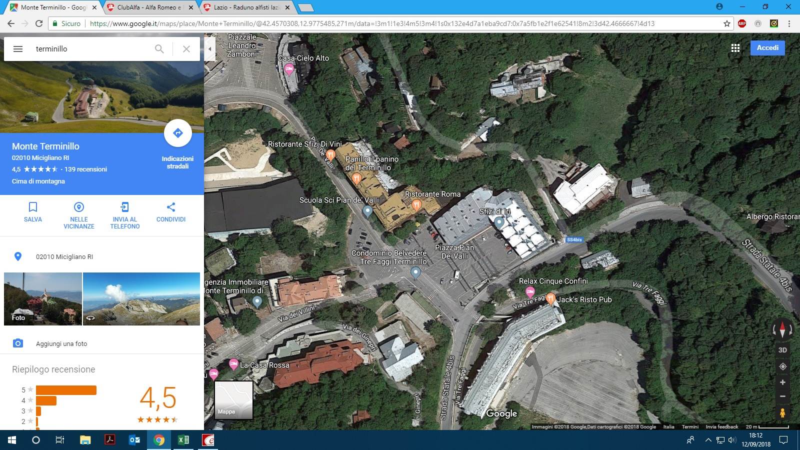Add a photo via Aggiungi una foto
800x450 pixels.
pos(61,343)
